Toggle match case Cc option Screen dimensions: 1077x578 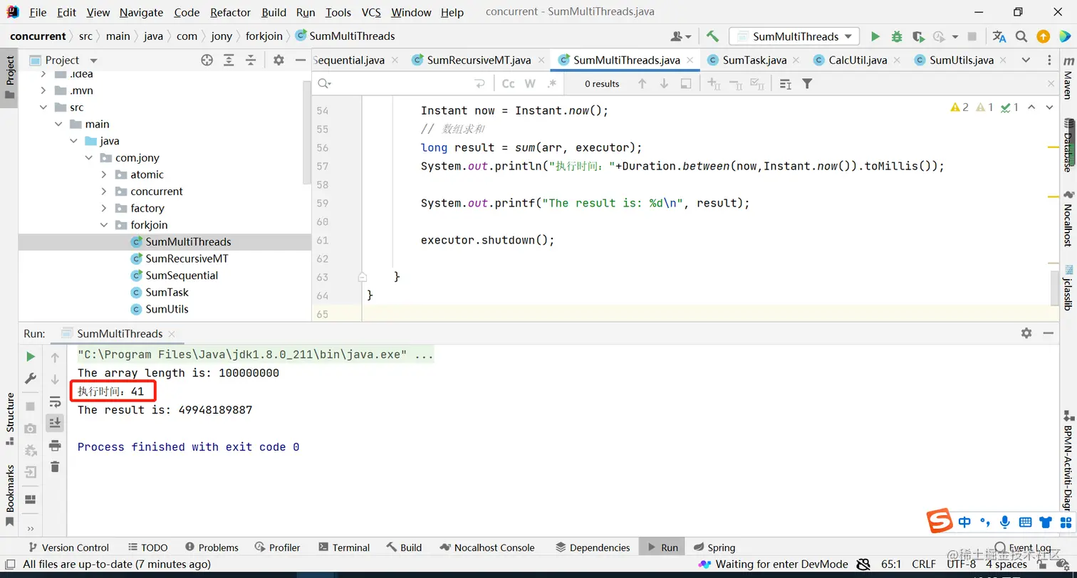coord(508,84)
